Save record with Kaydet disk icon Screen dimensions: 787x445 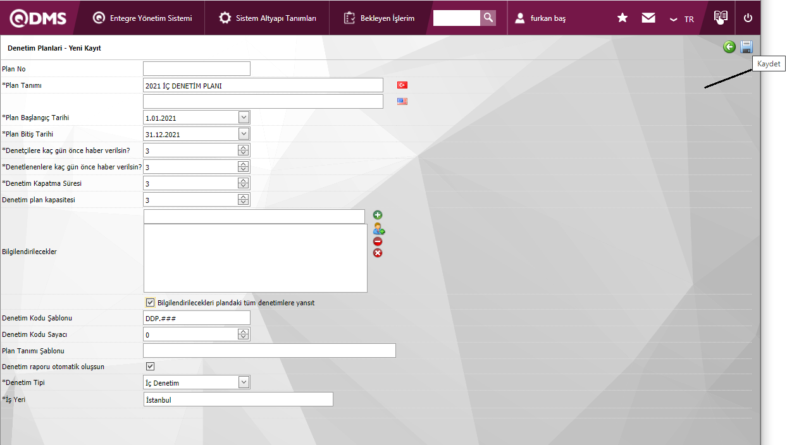click(746, 47)
